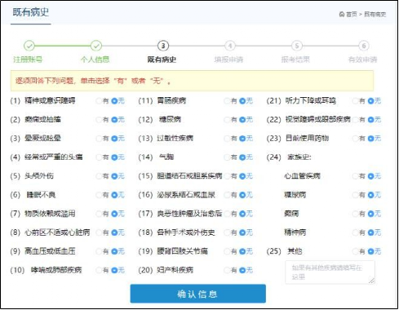Select 有 for (17) 良恶性肿瘤及治愈后
This screenshot has width=399, height=310.
coord(227,214)
